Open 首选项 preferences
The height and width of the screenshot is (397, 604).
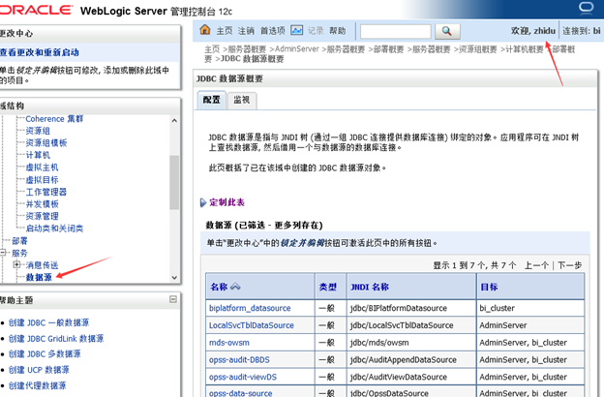click(273, 30)
